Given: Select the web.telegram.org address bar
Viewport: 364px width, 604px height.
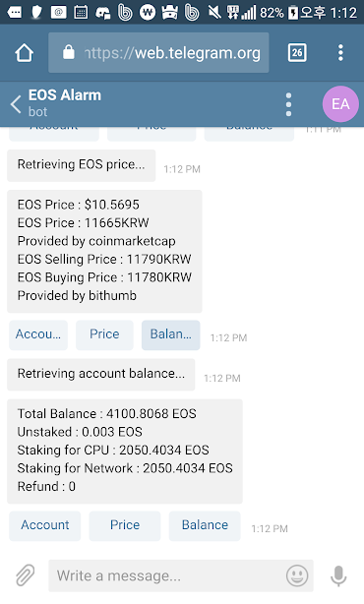Looking at the screenshot, I should click(158, 52).
